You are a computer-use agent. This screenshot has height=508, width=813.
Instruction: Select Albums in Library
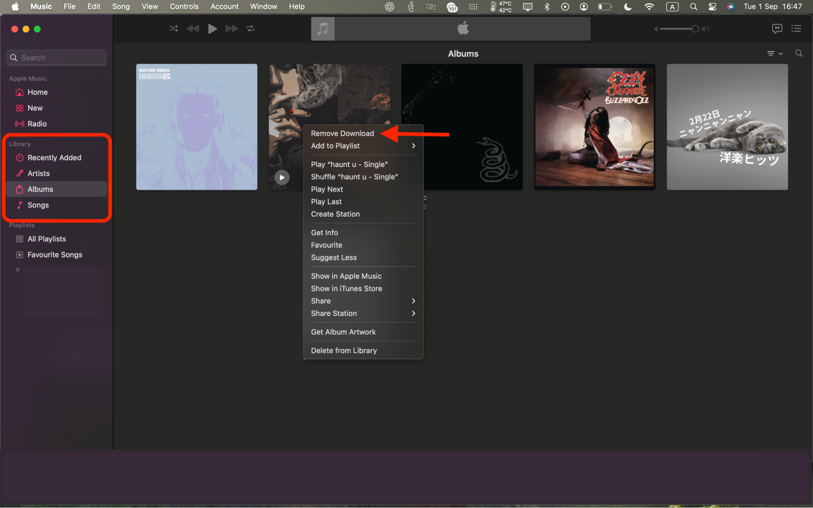tap(57, 189)
